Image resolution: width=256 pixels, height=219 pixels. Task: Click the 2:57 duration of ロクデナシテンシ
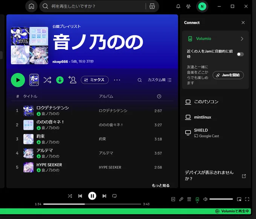[x=158, y=111]
